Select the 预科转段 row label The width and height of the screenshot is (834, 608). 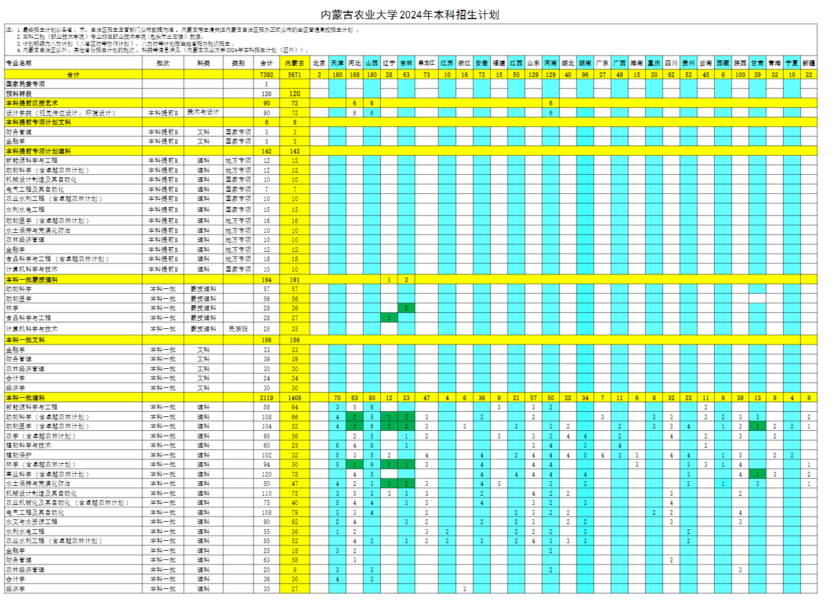[19, 94]
